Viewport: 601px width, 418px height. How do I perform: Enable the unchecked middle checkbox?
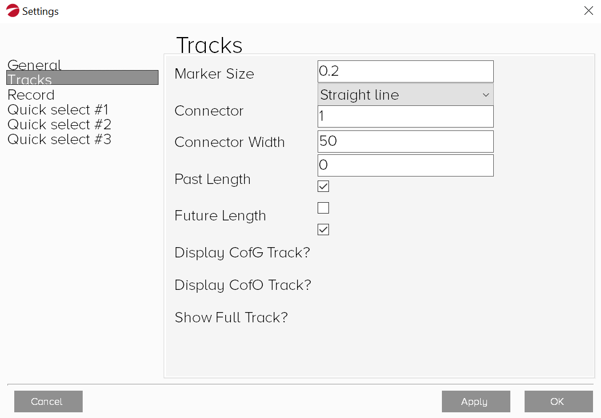pyautogui.click(x=323, y=208)
